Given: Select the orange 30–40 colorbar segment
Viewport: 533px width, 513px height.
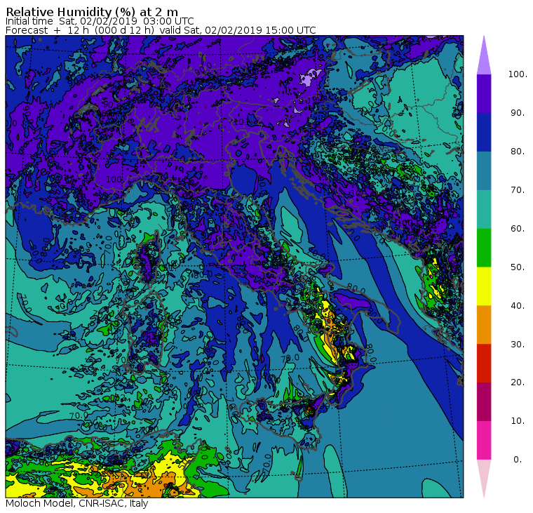Looking at the screenshot, I should click(x=484, y=324).
